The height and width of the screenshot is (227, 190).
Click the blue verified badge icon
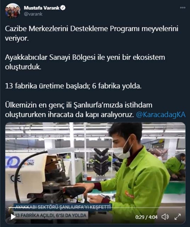[63, 8]
